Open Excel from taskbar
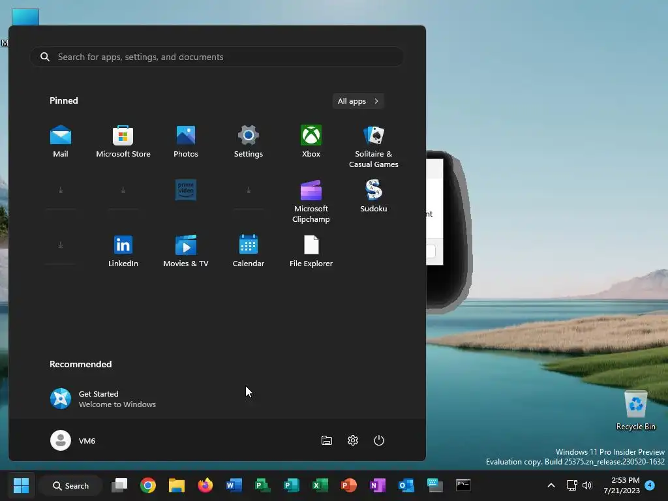Image resolution: width=668 pixels, height=501 pixels. [x=320, y=485]
